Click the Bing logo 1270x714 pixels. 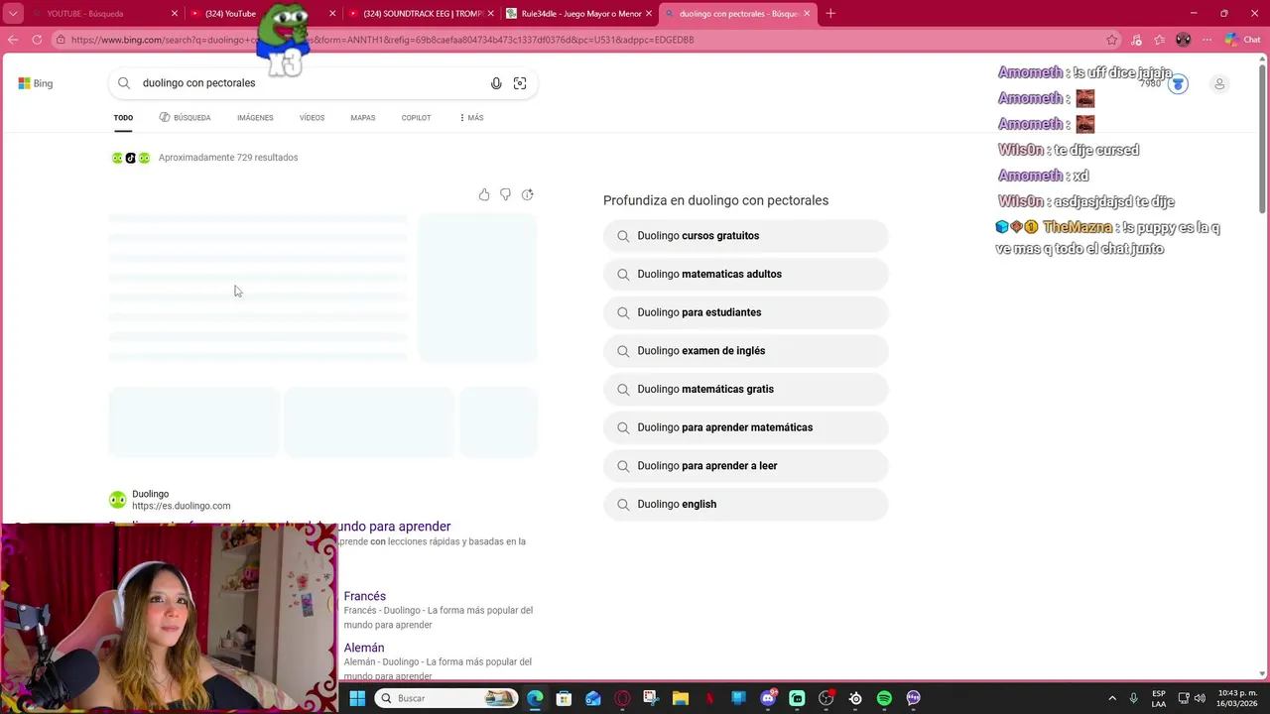pyautogui.click(x=35, y=83)
